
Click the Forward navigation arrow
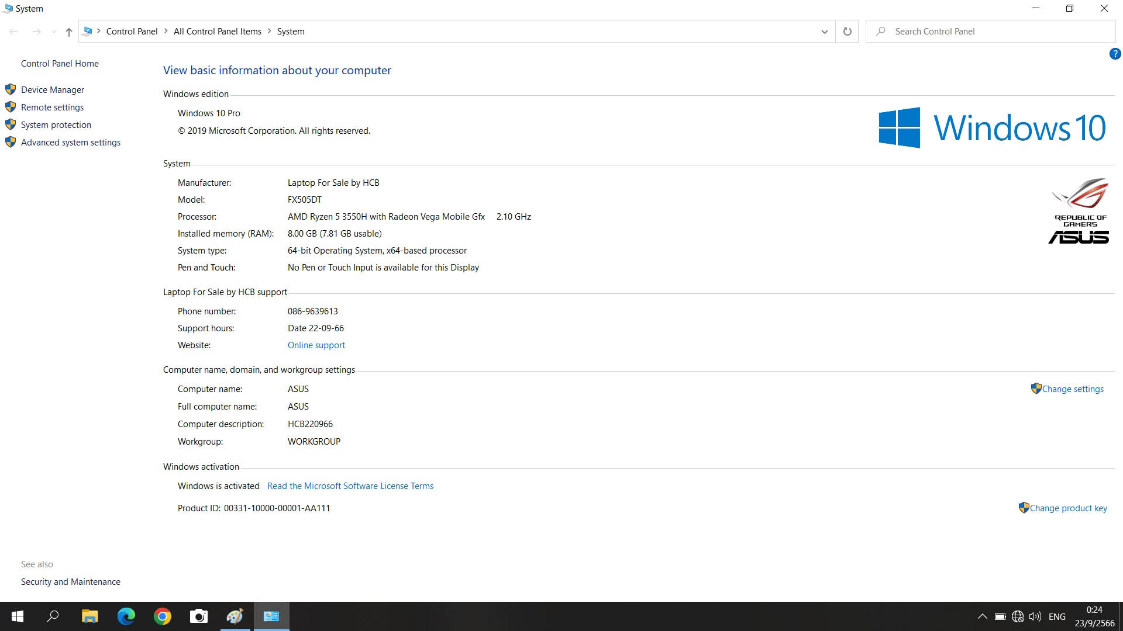[36, 32]
